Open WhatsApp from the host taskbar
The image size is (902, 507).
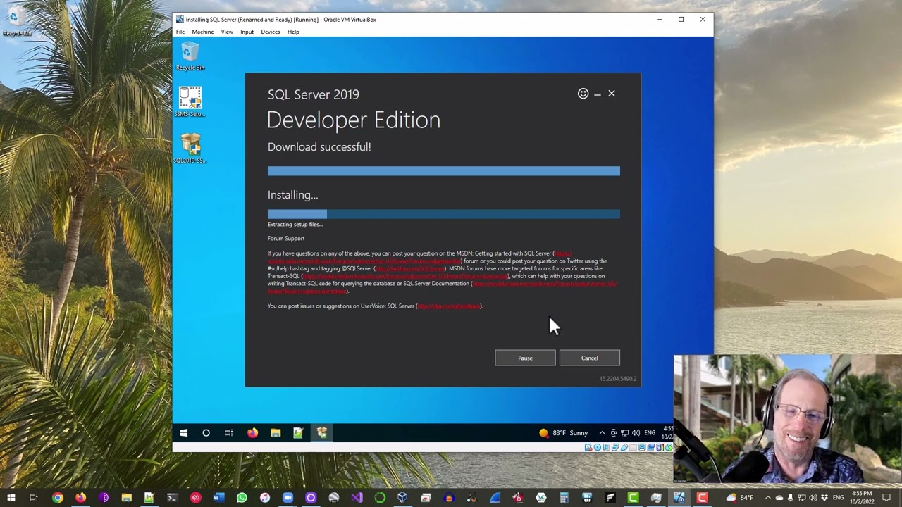tap(242, 498)
